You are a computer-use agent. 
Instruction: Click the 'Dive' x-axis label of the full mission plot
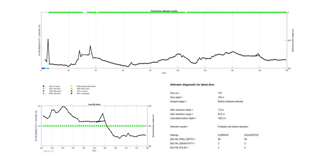tap(164, 73)
